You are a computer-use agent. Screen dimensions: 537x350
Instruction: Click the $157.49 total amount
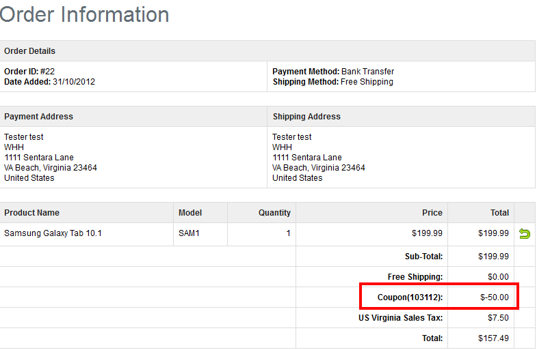pos(493,338)
